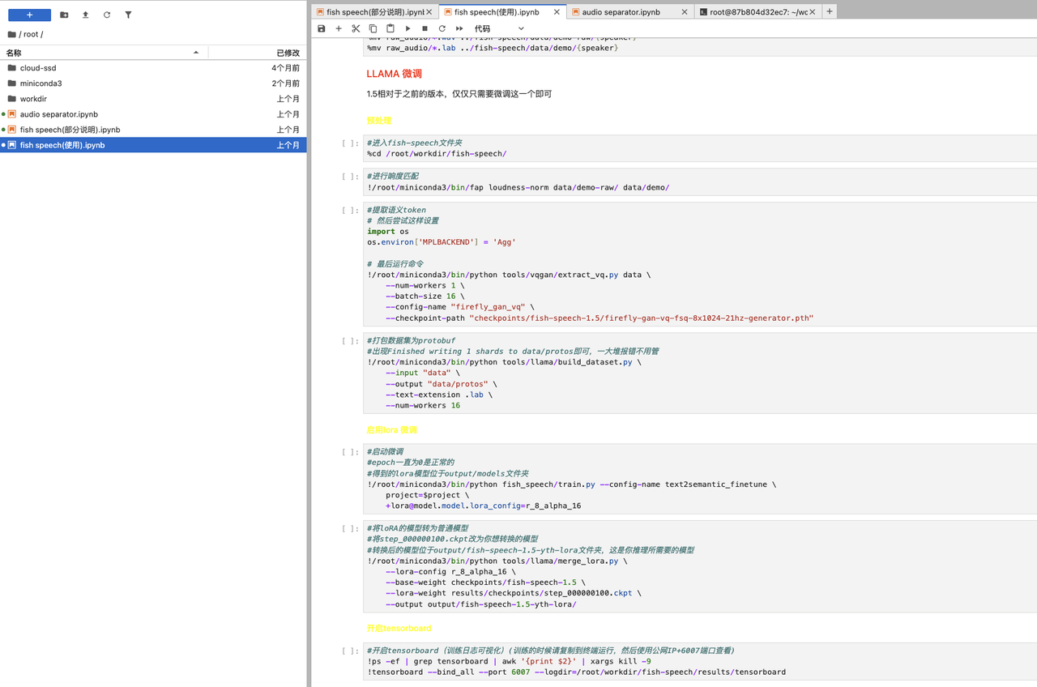Click the merge_lora.py code cell

[x=700, y=566]
